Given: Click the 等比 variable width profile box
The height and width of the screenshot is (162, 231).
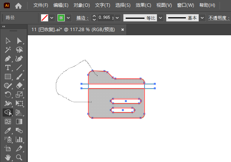Looking at the screenshot, I should pos(140,18).
